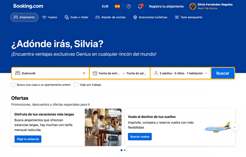Click the Ofertas section heading

click(20, 98)
